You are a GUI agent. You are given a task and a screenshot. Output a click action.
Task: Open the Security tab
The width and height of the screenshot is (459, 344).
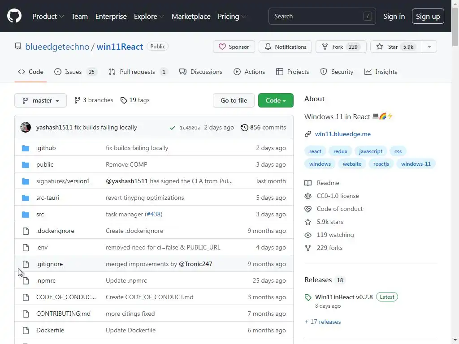point(337,72)
